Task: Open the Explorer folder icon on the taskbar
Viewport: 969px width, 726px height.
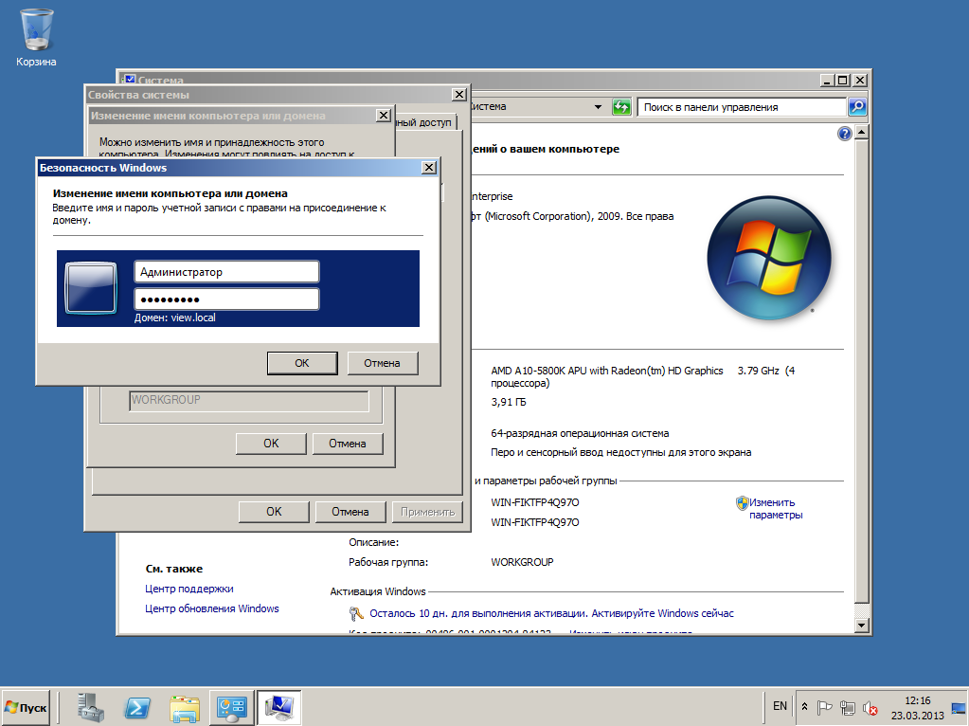Action: click(x=184, y=707)
